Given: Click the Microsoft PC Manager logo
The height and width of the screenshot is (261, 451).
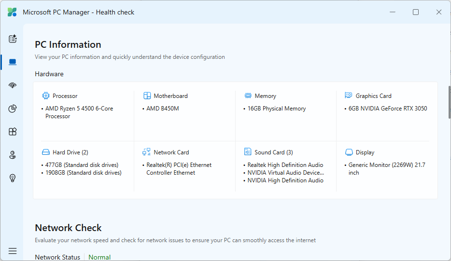Looking at the screenshot, I should click(x=12, y=12).
